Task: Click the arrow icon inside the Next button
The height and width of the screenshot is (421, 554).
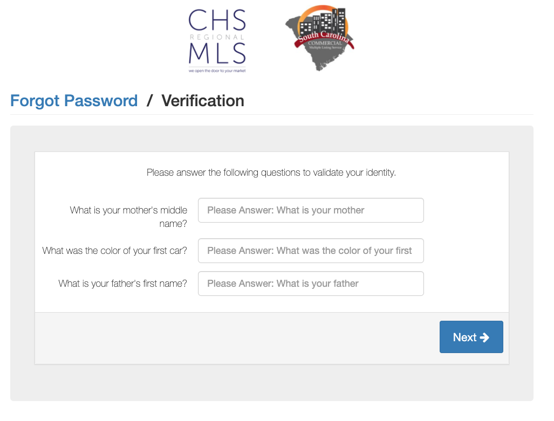Action: [x=484, y=337]
